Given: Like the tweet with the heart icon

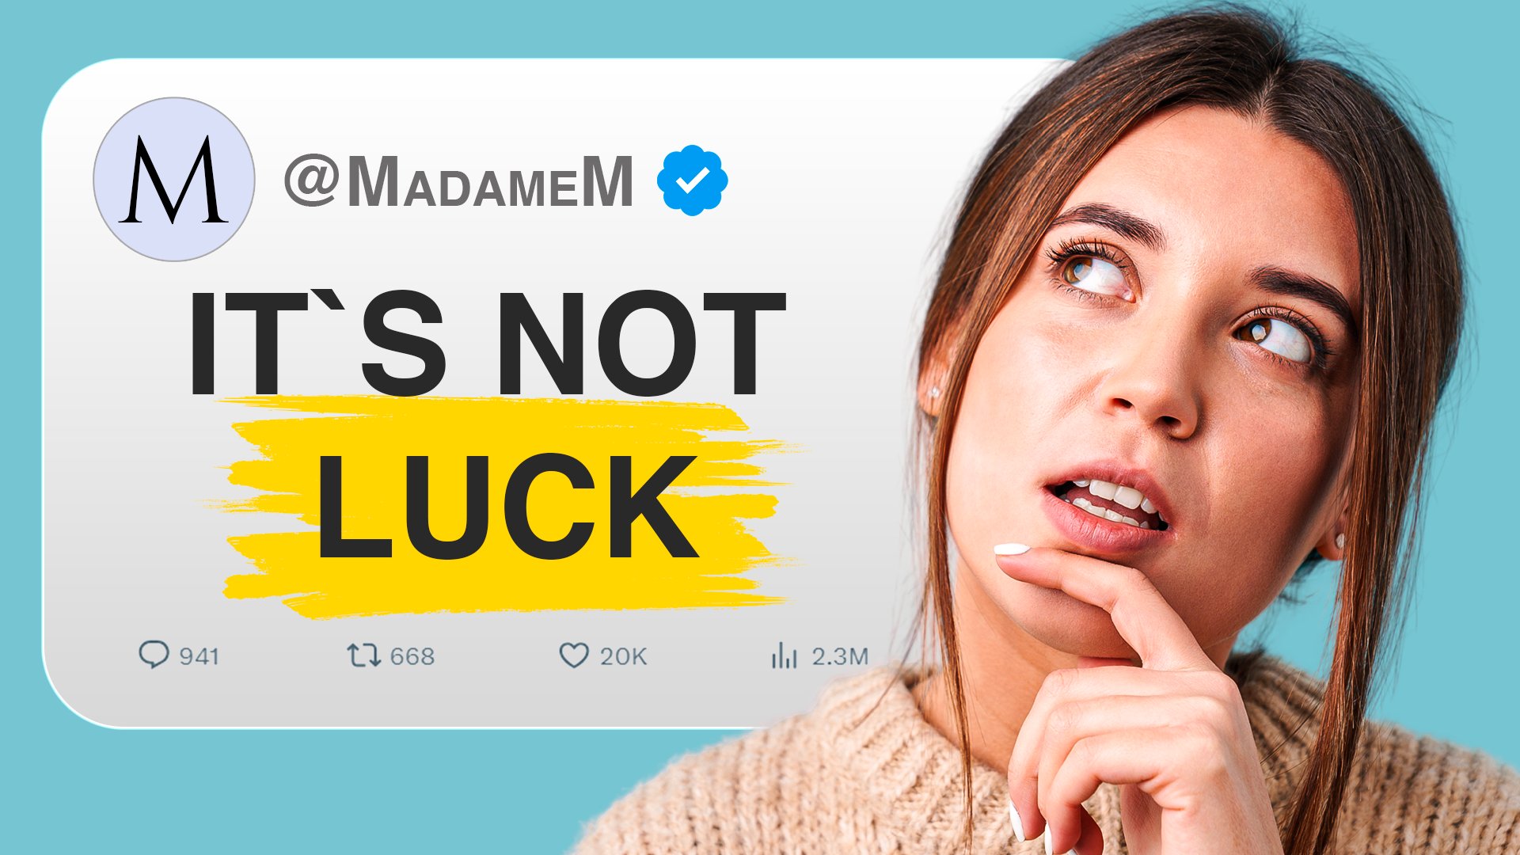Looking at the screenshot, I should (574, 655).
